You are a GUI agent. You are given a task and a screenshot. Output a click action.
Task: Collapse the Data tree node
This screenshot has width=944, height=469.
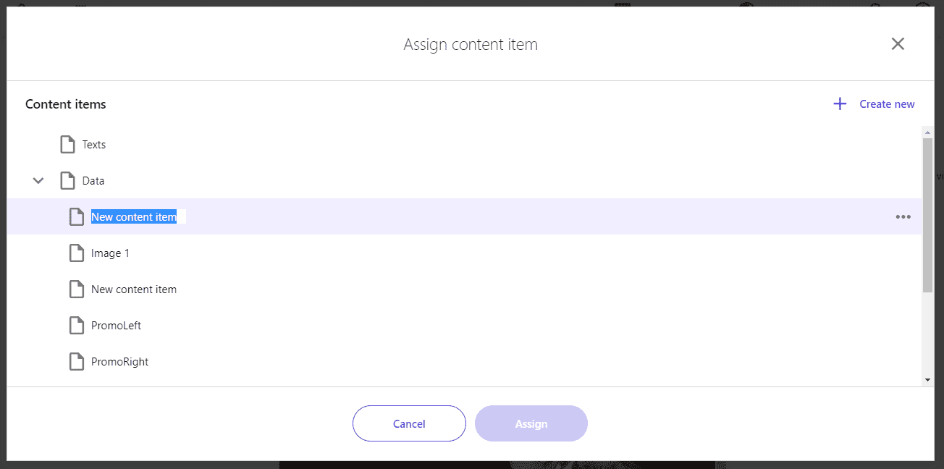tap(38, 181)
